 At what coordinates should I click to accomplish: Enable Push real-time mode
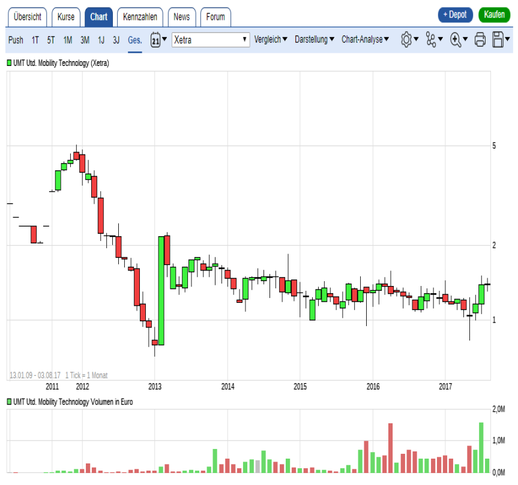pos(16,40)
